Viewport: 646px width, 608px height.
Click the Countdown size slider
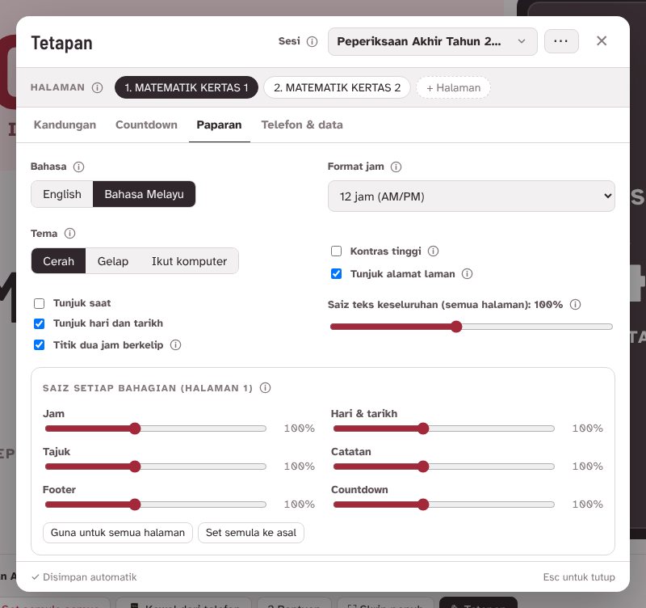click(x=443, y=505)
